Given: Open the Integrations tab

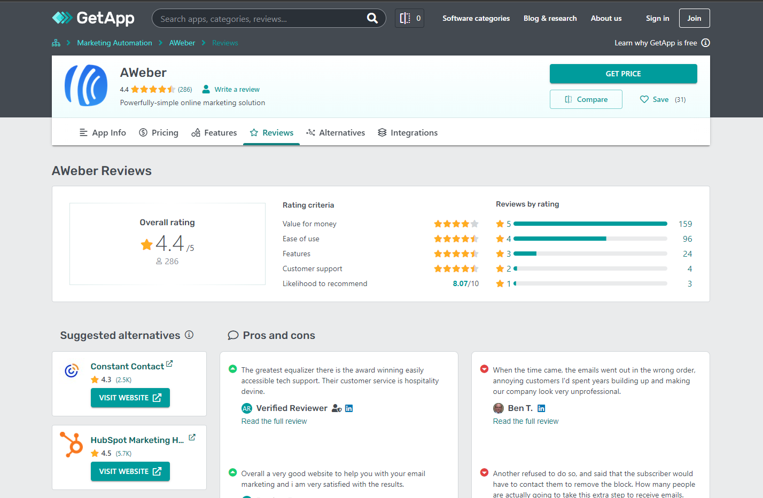Looking at the screenshot, I should (408, 132).
